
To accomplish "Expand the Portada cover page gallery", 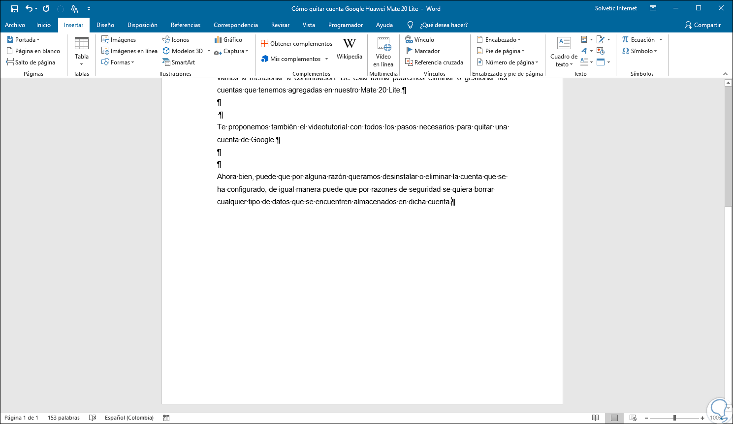I will click(24, 40).
